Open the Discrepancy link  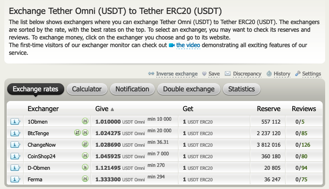coord(247,74)
